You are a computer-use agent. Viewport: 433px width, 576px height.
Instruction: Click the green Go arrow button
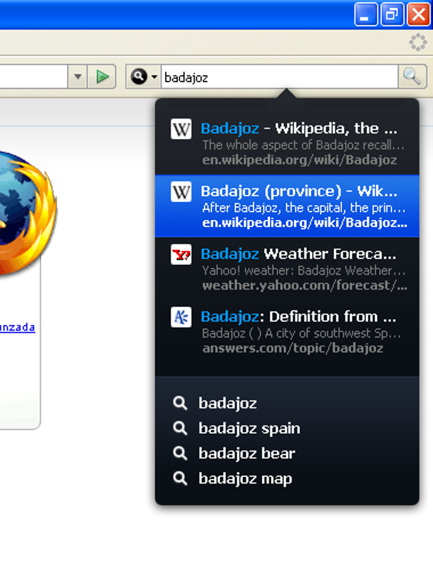(x=102, y=76)
